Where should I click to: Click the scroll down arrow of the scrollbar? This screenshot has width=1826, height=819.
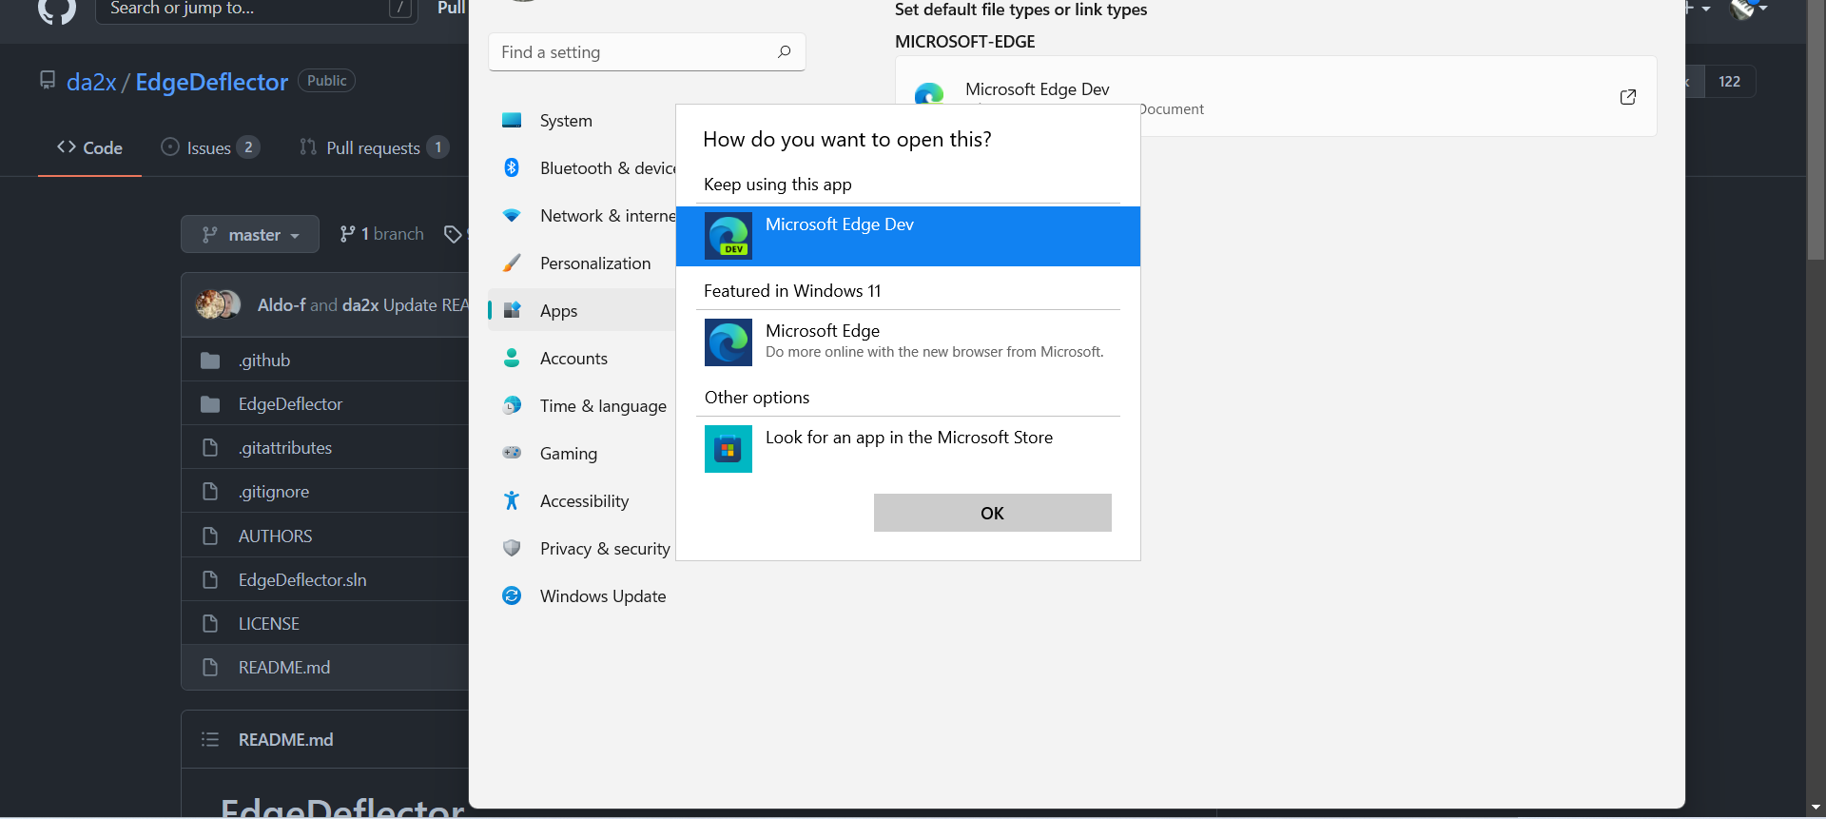pos(1816,807)
